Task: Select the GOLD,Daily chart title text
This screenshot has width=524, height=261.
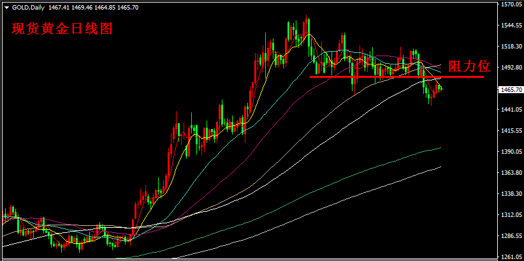Action: [x=29, y=8]
